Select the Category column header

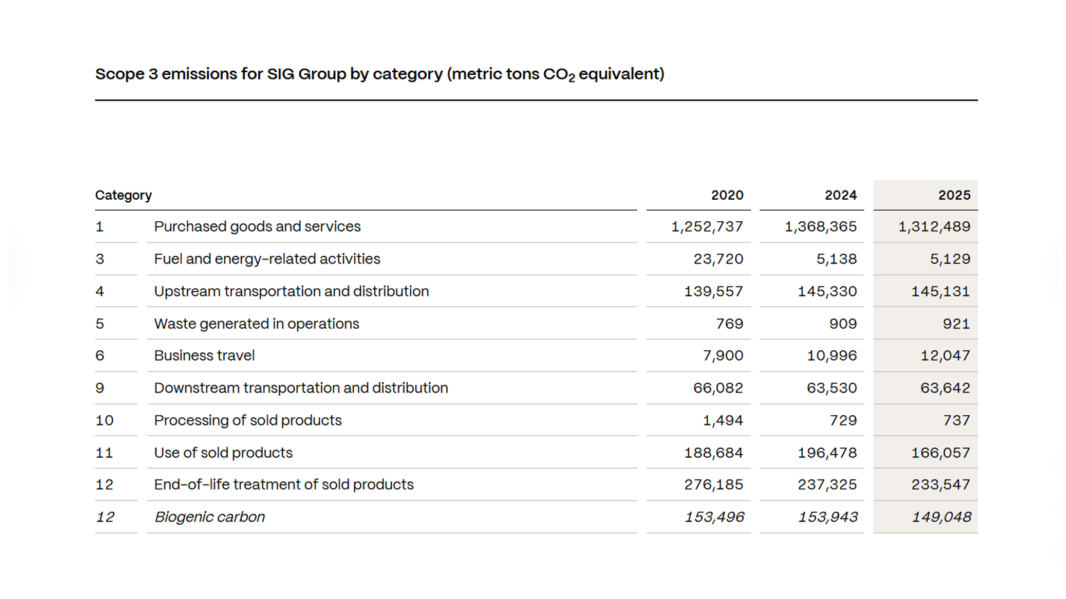coord(124,196)
